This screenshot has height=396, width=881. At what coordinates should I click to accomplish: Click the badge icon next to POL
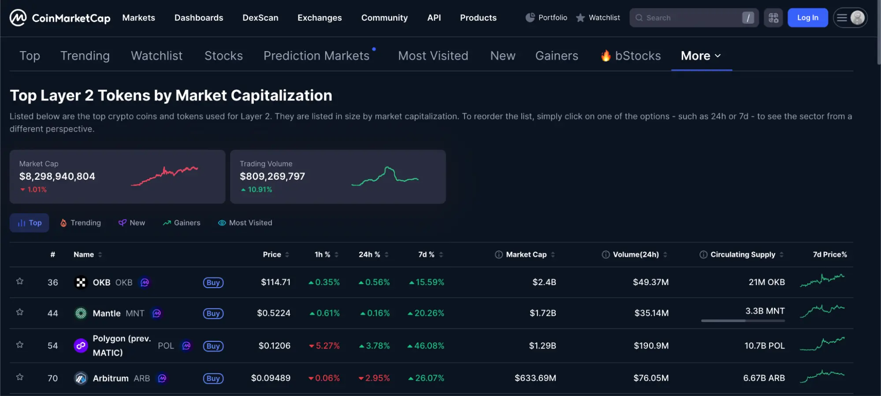pyautogui.click(x=186, y=346)
